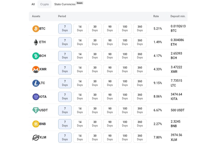The width and height of the screenshot is (216, 144).
Task: Click the 4.33% rate for XMR
Action: [158, 69]
